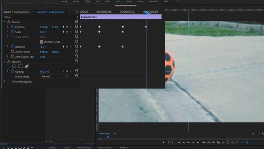
Task: Expand the Time Remapping effect
Action: tap(5, 81)
